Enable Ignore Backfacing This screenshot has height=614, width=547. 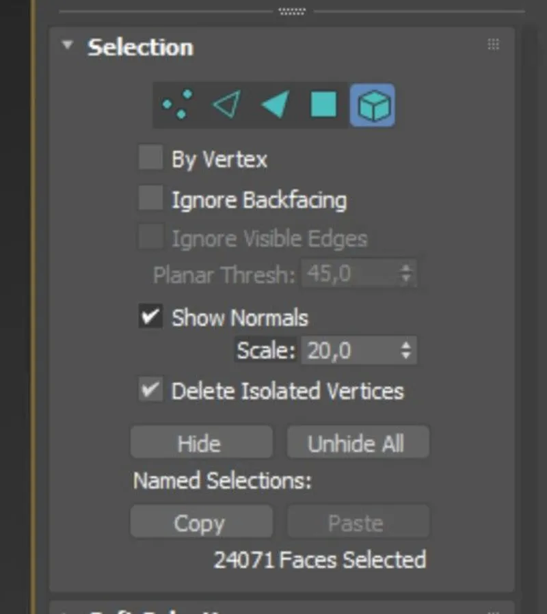coord(150,198)
